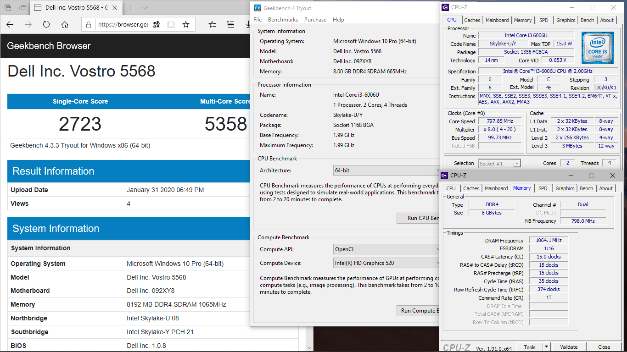The width and height of the screenshot is (627, 352).
Task: Open the Benchmarks menu in Geekbench
Action: 283,20
